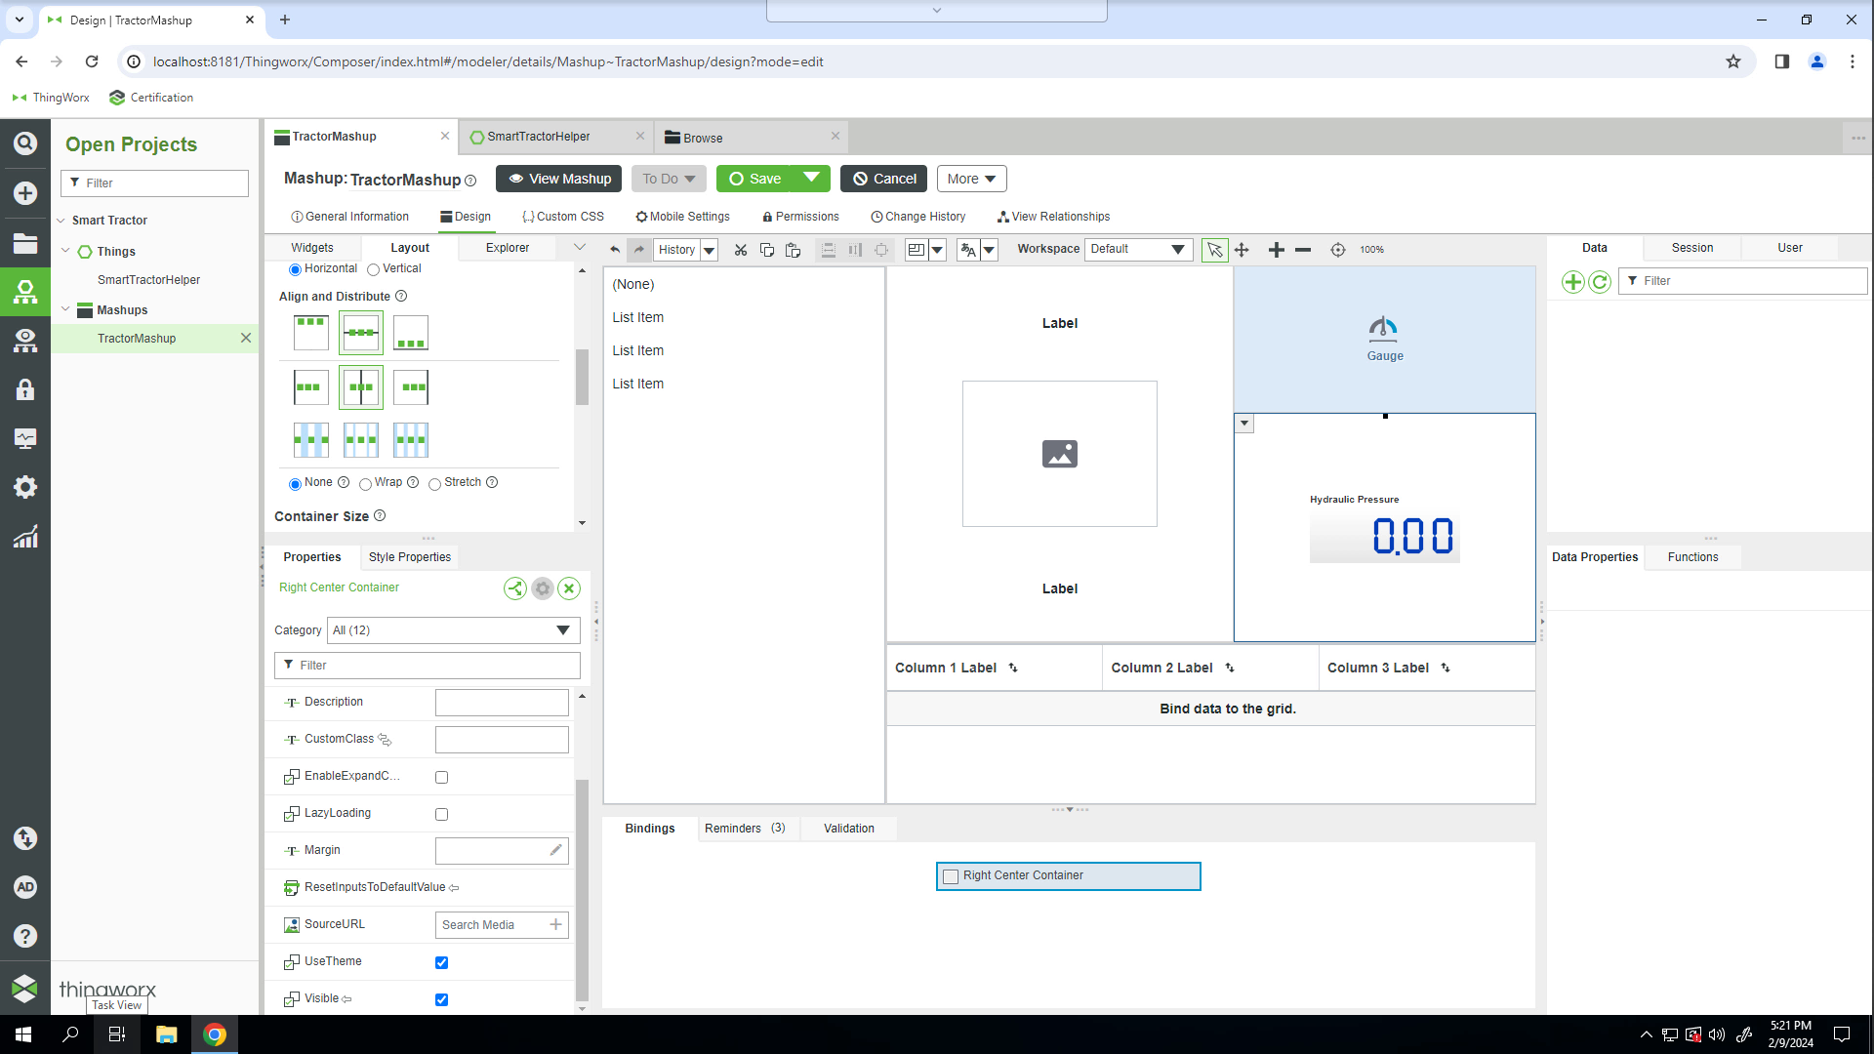Open the Certification bookmark link
The height and width of the screenshot is (1054, 1874).
[x=151, y=98]
